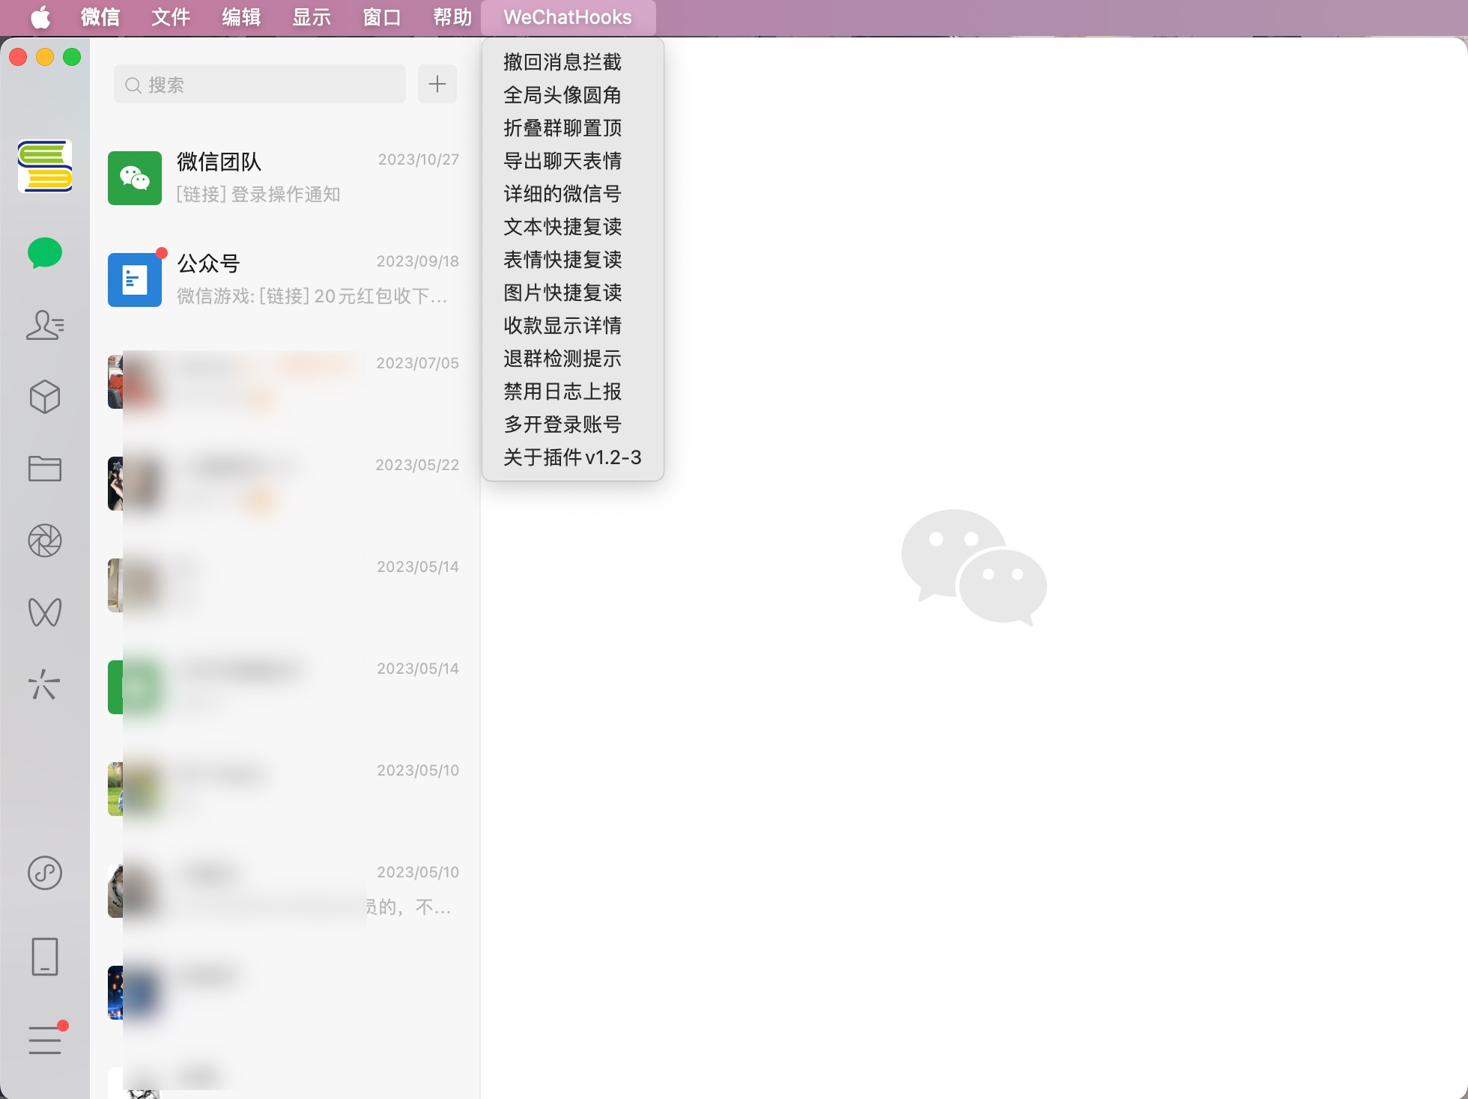Open the Chat Files folder icon

[x=45, y=469]
